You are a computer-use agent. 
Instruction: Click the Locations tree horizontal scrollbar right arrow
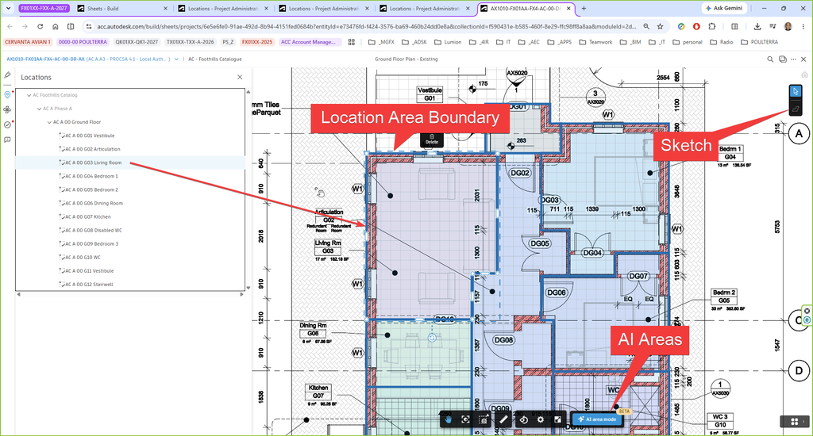(x=241, y=294)
